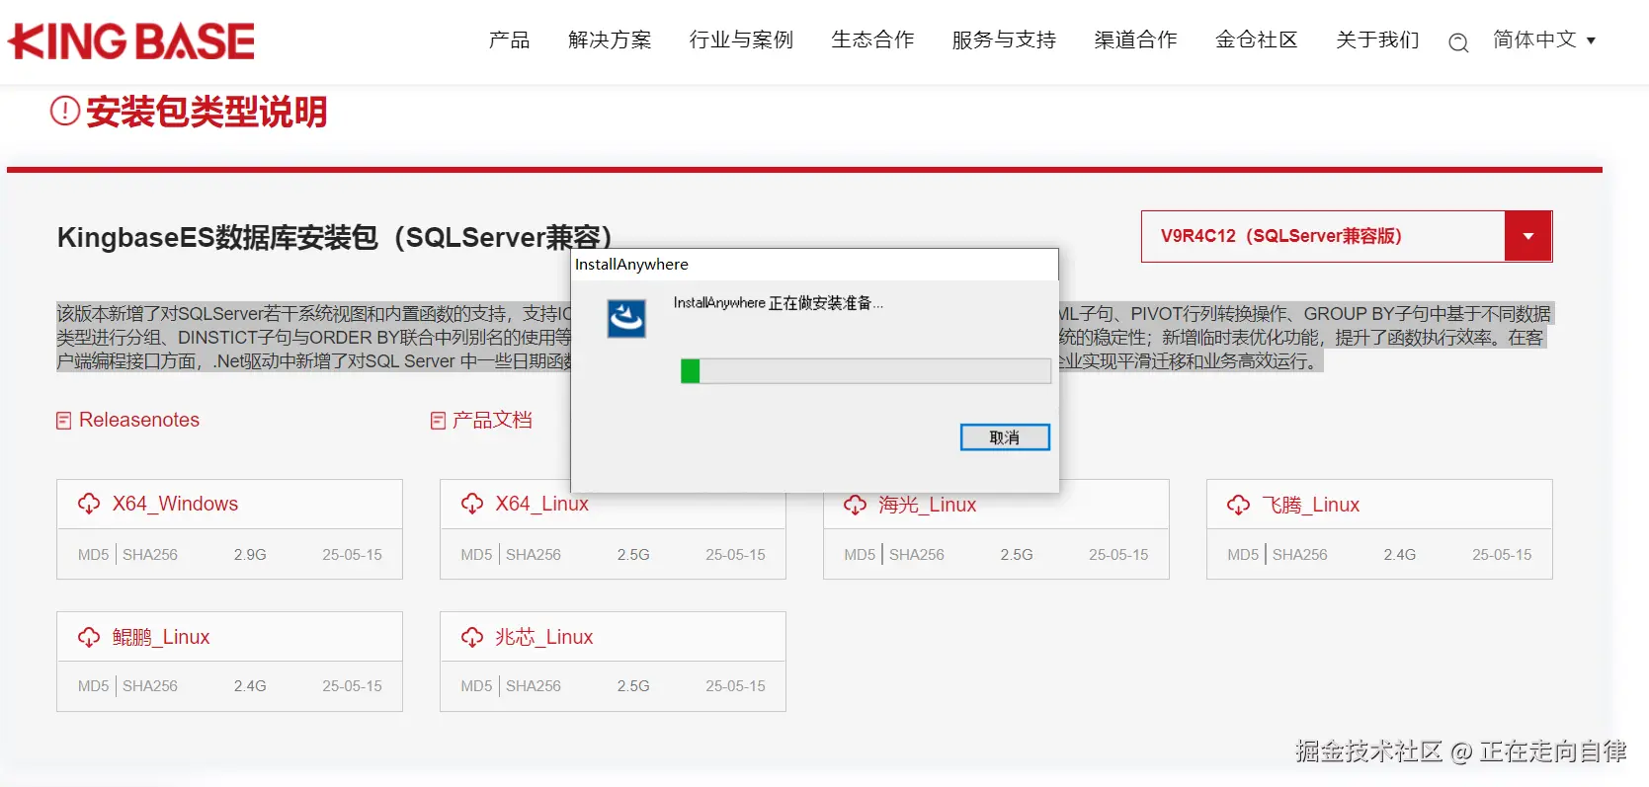
Task: Click SHA256 for X64_Windows
Action: [150, 555]
